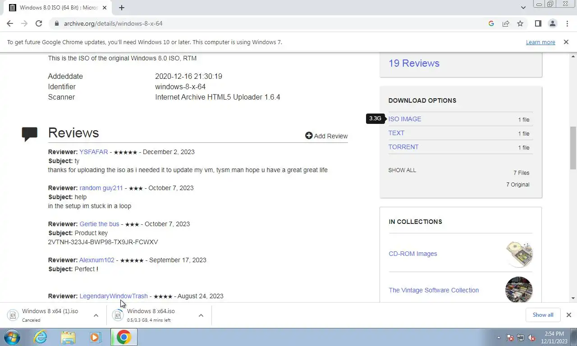This screenshot has width=577, height=346.
Task: Open the Chrome profile avatar
Action: tap(552, 23)
